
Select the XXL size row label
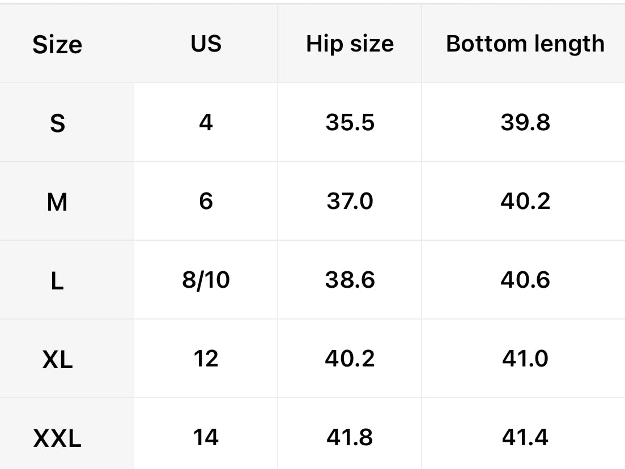[57, 437]
